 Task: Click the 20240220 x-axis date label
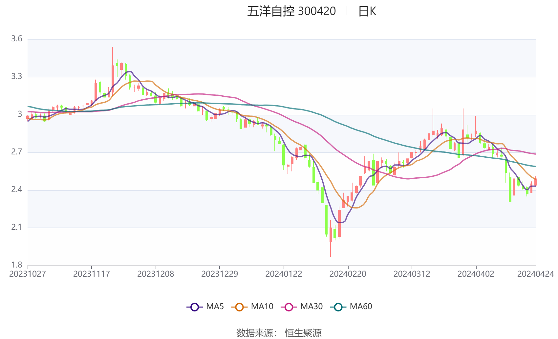(348, 274)
